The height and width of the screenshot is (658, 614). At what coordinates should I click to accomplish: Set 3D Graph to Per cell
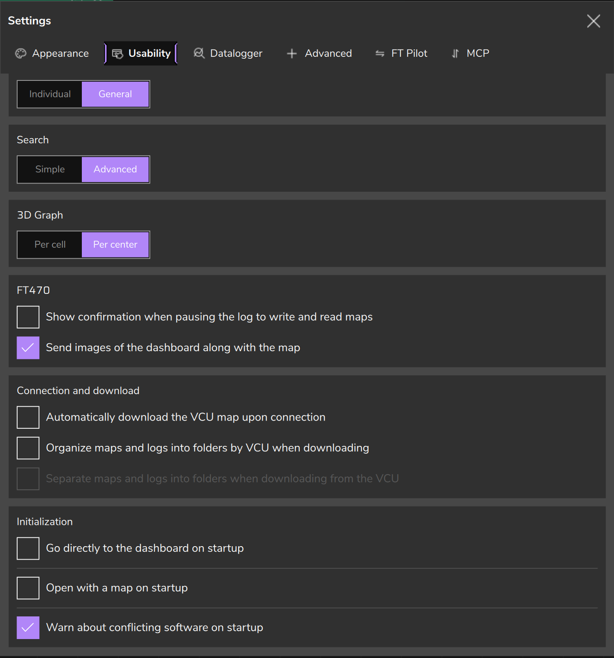(x=50, y=245)
